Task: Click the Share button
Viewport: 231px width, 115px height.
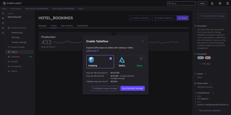Action: point(182,18)
